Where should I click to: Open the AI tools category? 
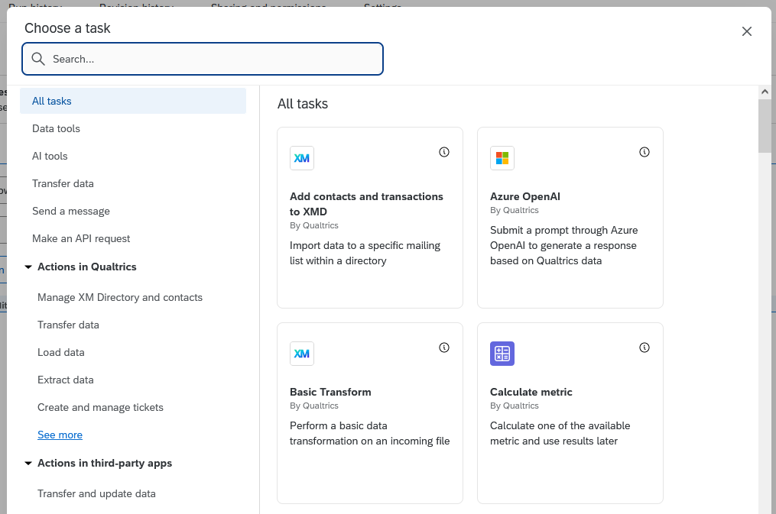coord(50,156)
